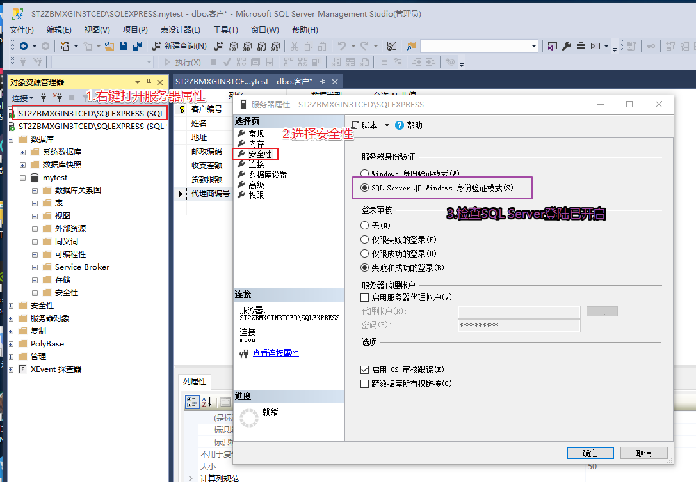Viewport: 696px width, 482px height.
Task: Select Windows 身份验证模式 radio button
Action: click(365, 173)
